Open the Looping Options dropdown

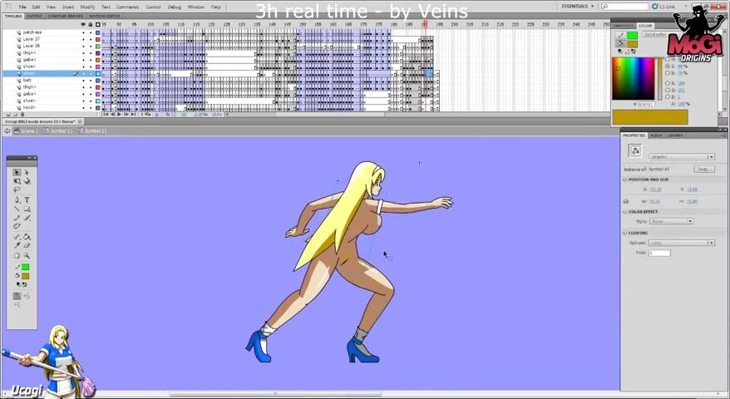[x=681, y=243]
